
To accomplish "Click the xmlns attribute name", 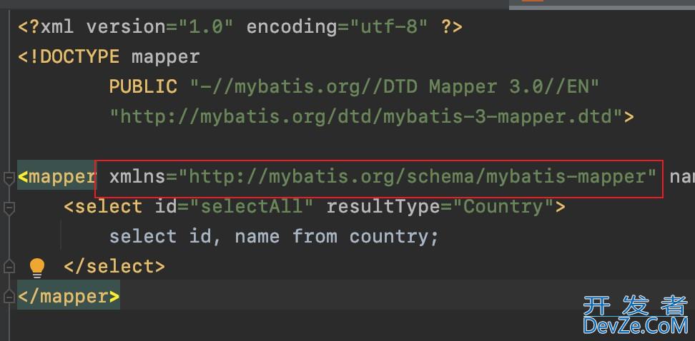I will (x=137, y=177).
